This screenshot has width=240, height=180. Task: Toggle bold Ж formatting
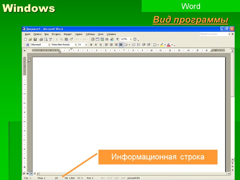tap(91, 45)
